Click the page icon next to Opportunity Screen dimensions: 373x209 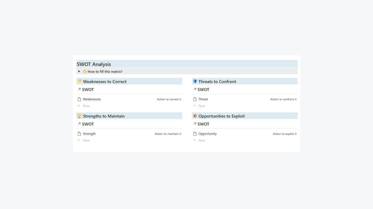[x=195, y=134]
